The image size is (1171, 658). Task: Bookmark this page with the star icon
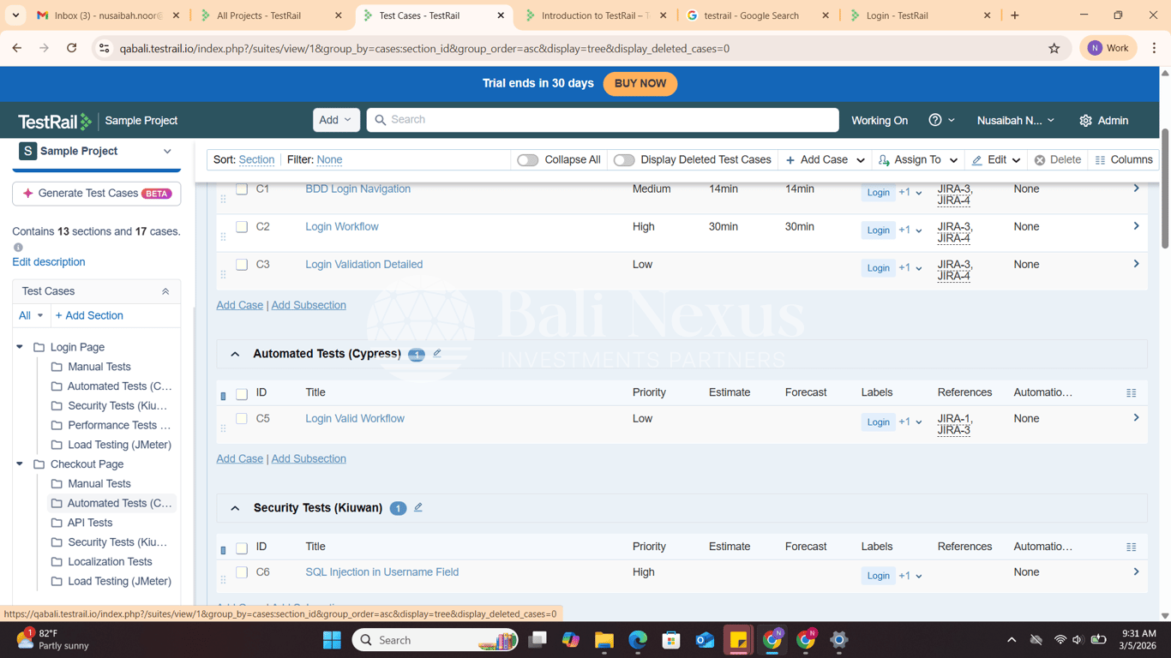[1054, 49]
